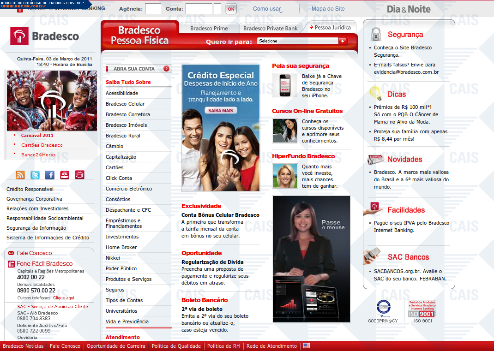
Task: Click the US flag language icon
Action: (x=307, y=346)
